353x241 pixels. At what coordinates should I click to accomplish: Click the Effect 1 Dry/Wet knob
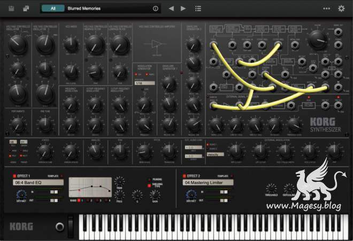pos(21,194)
